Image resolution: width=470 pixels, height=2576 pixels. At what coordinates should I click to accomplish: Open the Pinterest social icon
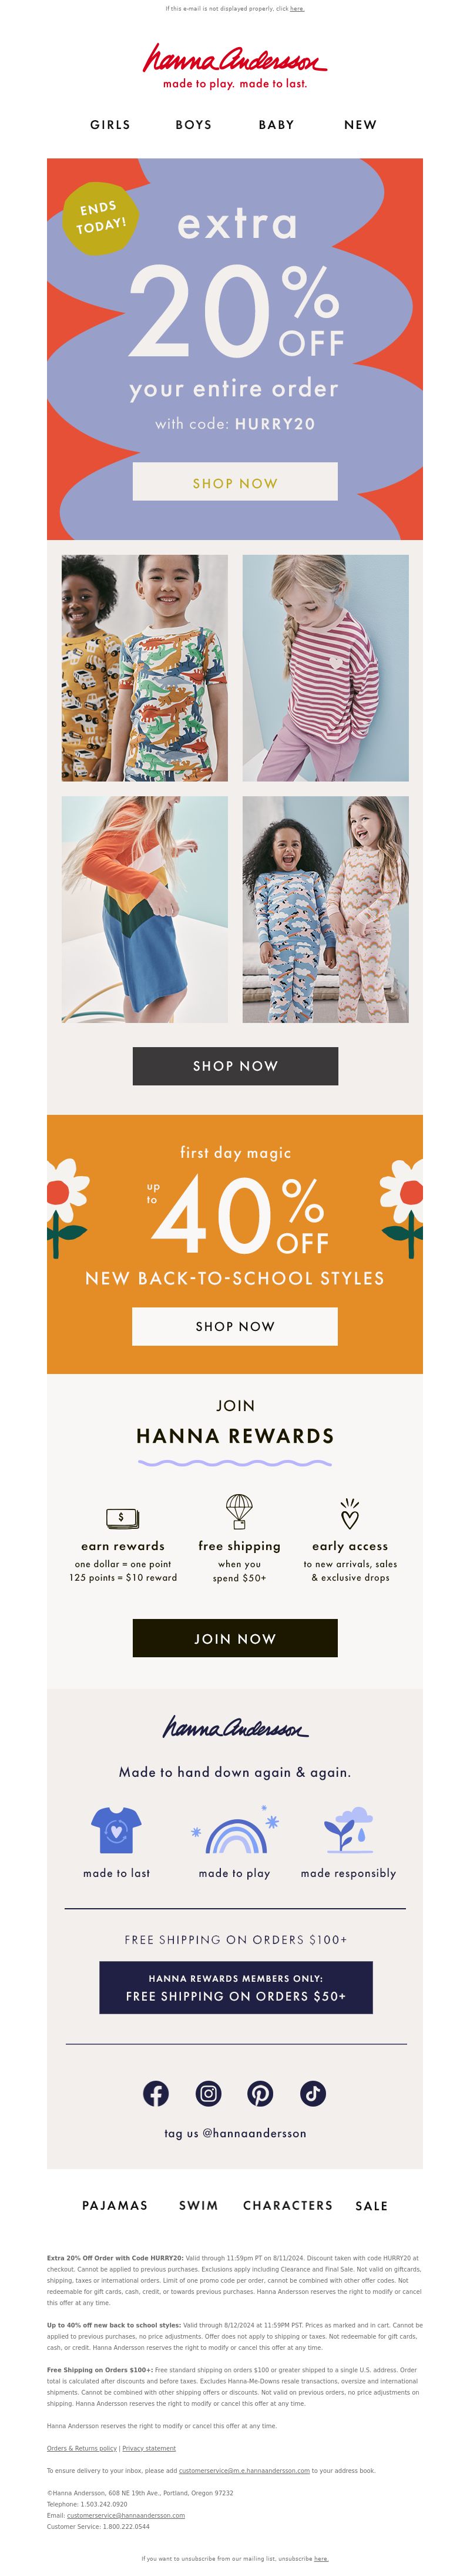[260, 2093]
